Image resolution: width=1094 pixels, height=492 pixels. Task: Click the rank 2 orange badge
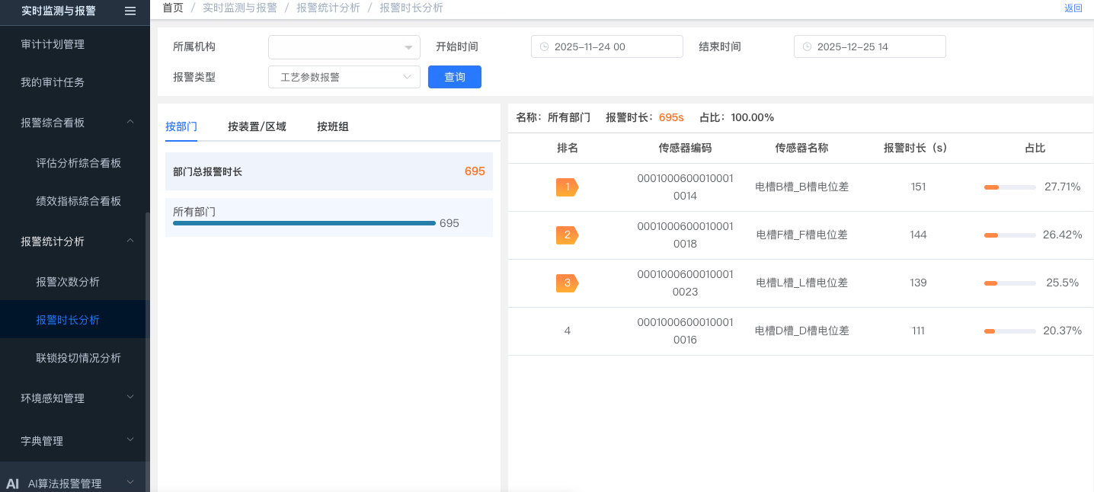pos(567,235)
